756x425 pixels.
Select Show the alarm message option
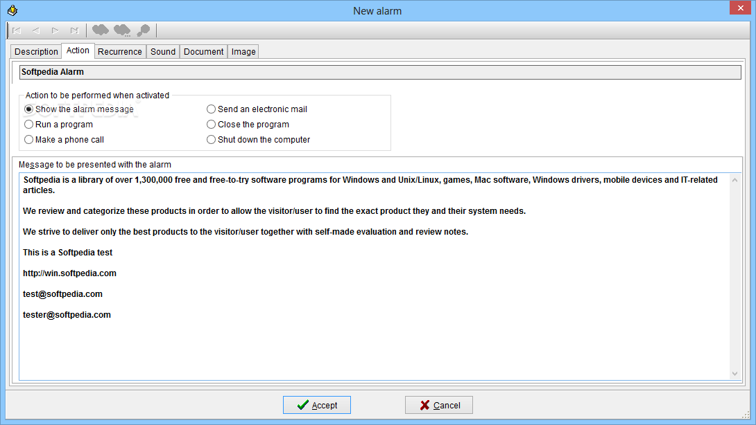coord(79,109)
